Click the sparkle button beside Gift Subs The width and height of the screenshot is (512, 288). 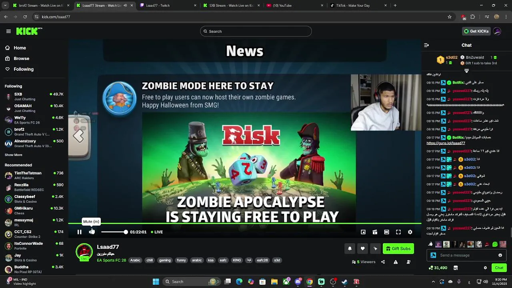pyautogui.click(x=375, y=248)
